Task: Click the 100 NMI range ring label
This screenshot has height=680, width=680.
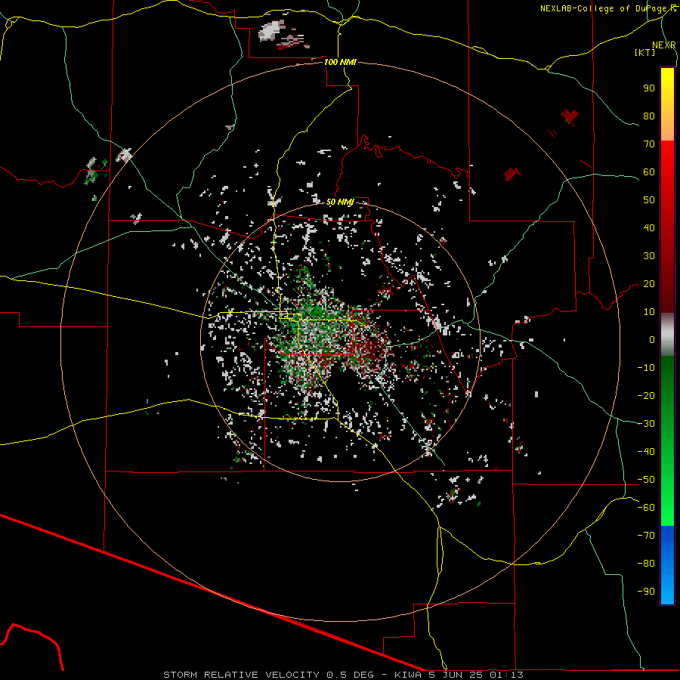Action: click(x=340, y=62)
